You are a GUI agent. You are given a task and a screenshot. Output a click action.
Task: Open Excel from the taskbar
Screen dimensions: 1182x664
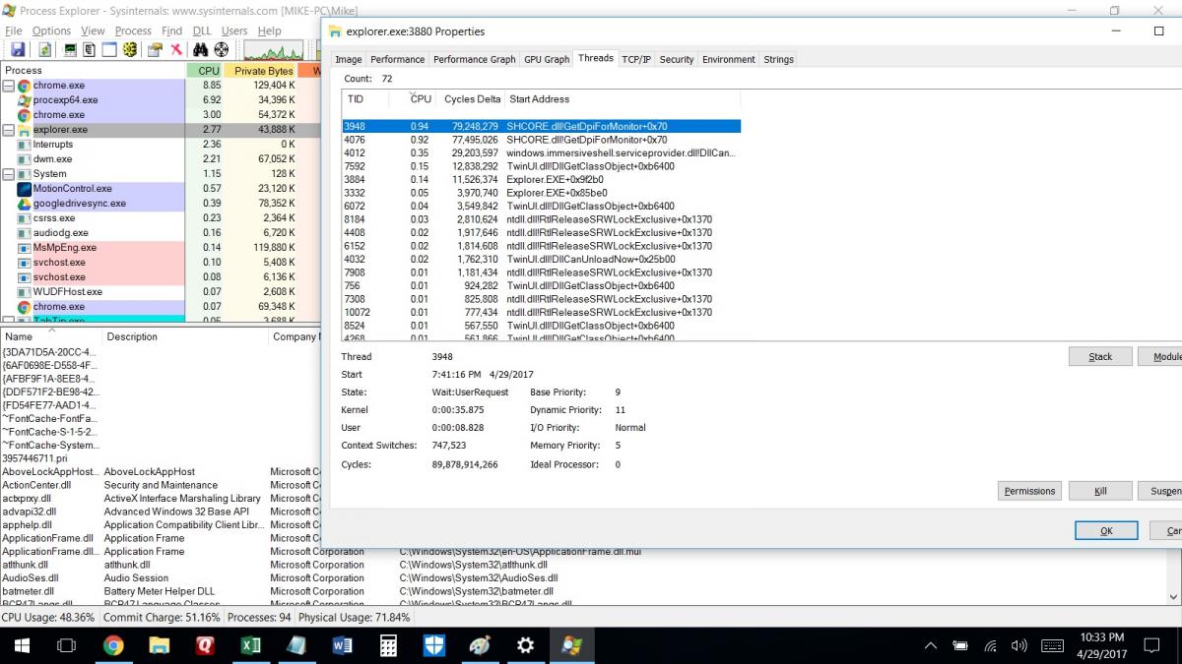250,645
